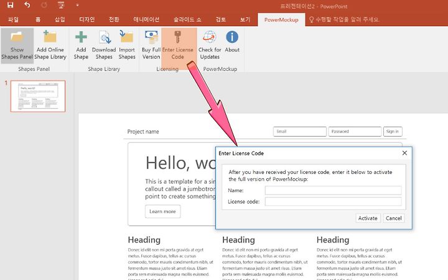This screenshot has width=448, height=280.
Task: Click the License code input field
Action: point(333,201)
